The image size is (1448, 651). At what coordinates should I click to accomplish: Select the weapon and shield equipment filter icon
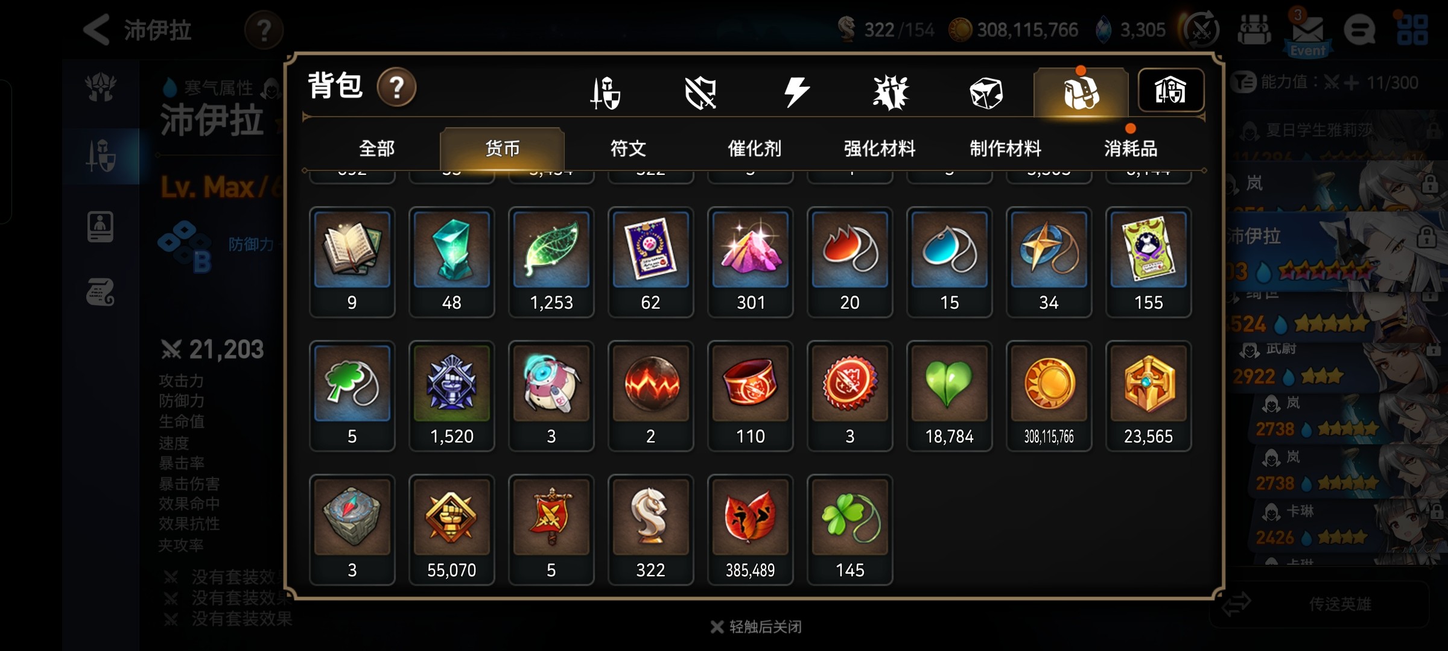(605, 92)
